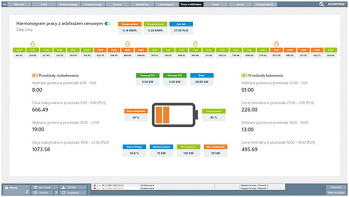Click the Urządzenia button in status bar
This screenshot has width=349, height=197.
point(73,192)
